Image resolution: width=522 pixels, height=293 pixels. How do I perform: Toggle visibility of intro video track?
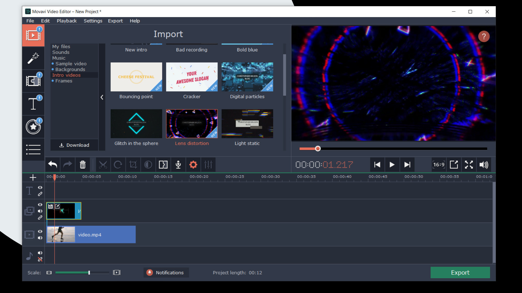pyautogui.click(x=40, y=204)
